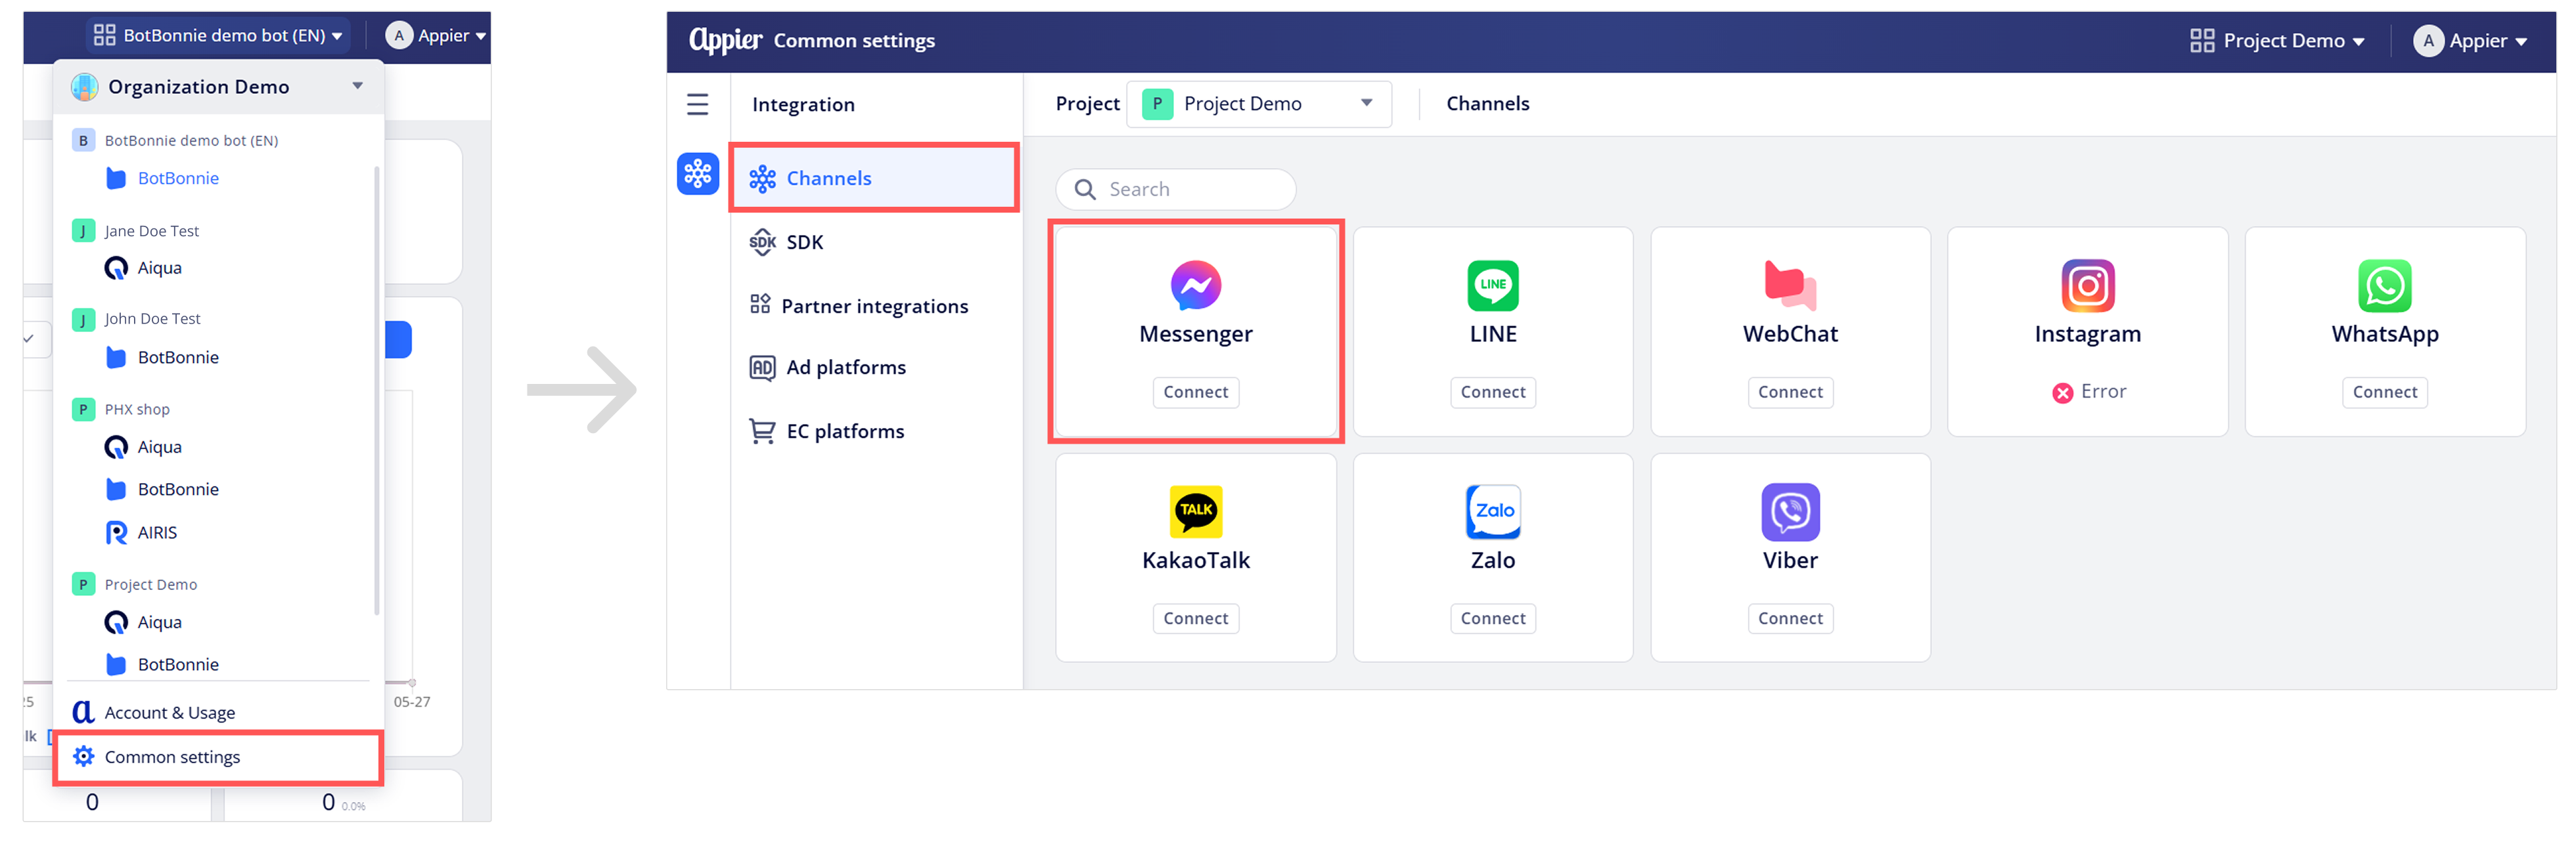The height and width of the screenshot is (844, 2576).
Task: Click the LINE channel icon
Action: [x=1492, y=285]
